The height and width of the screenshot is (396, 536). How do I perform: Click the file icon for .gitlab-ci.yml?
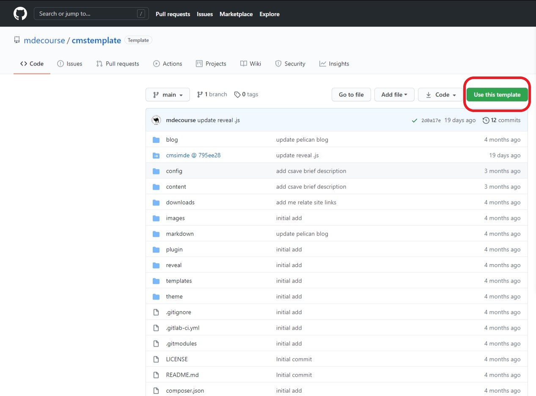pyautogui.click(x=156, y=328)
